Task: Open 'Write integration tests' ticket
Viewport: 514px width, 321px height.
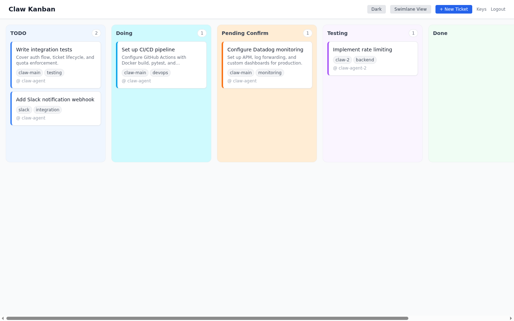Action: tap(44, 50)
